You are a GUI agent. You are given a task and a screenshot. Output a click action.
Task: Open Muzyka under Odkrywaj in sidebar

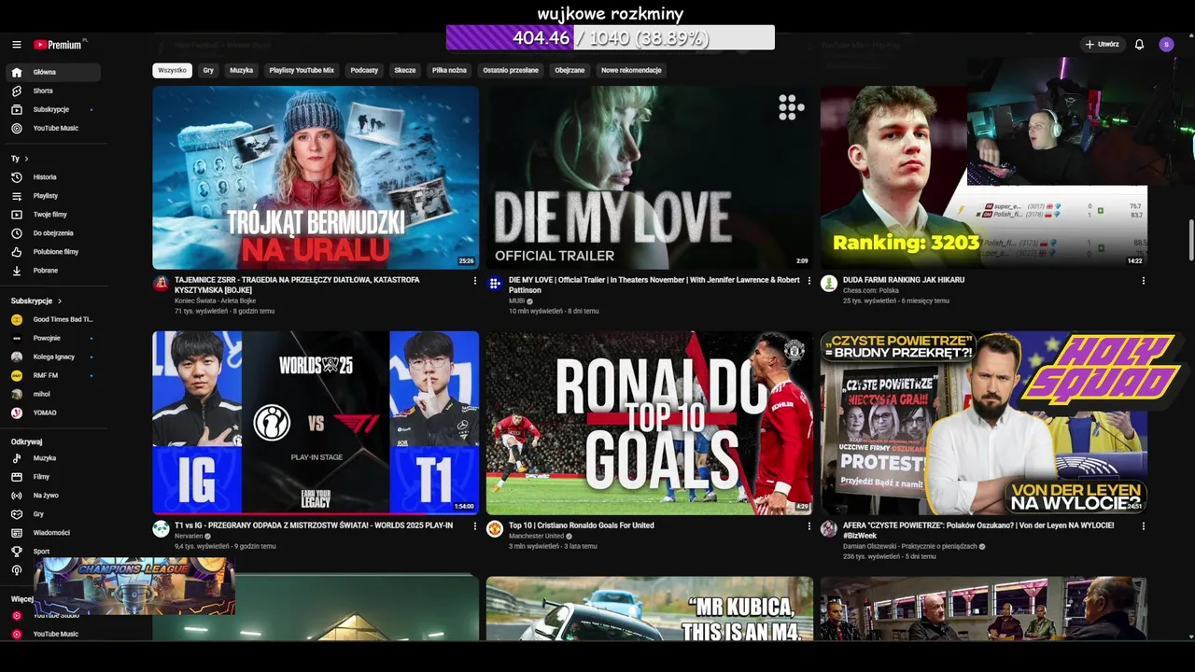click(x=52, y=457)
